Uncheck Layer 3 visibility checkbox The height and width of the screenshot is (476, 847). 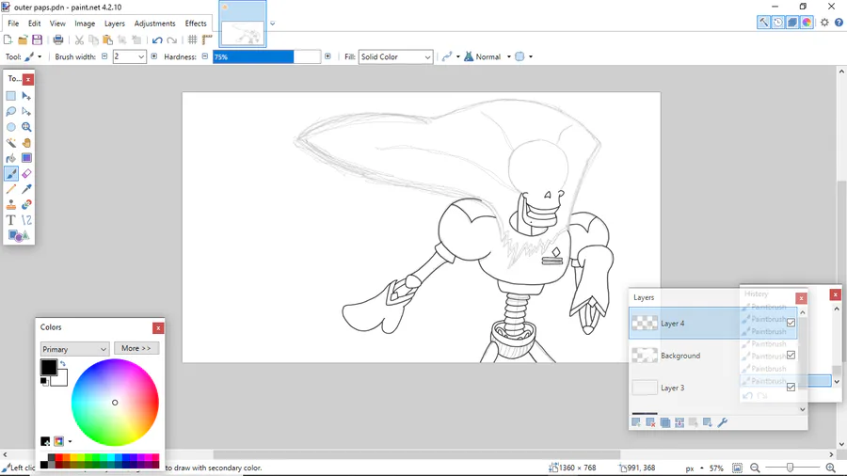[x=791, y=388]
